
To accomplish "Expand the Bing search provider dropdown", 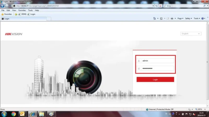I will [x=207, y=6].
